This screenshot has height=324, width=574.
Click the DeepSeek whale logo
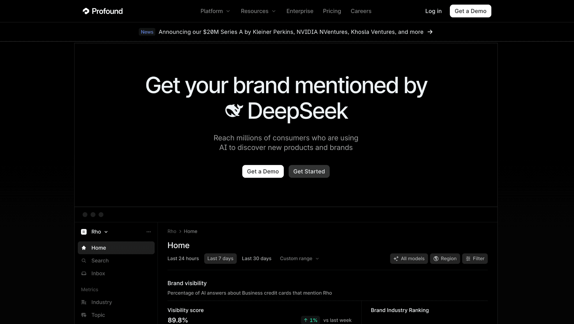[234, 111]
